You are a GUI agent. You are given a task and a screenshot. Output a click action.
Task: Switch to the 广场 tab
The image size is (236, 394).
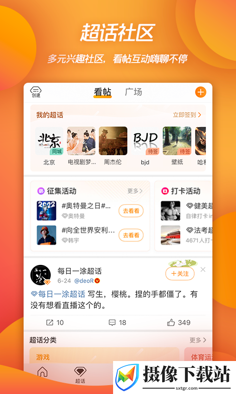(133, 92)
